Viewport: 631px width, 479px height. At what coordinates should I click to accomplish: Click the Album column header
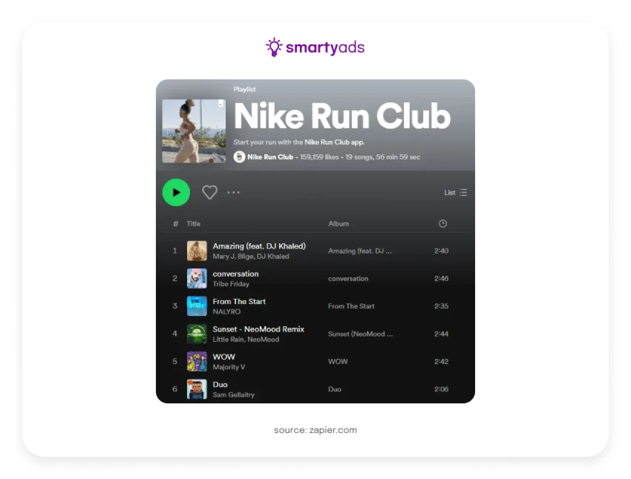[339, 224]
